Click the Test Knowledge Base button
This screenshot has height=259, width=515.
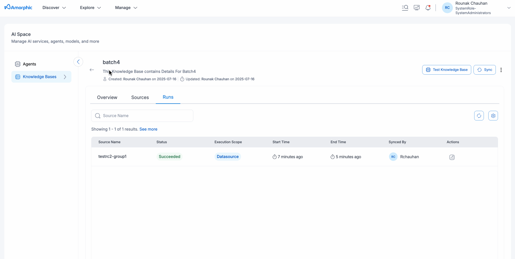(x=446, y=70)
